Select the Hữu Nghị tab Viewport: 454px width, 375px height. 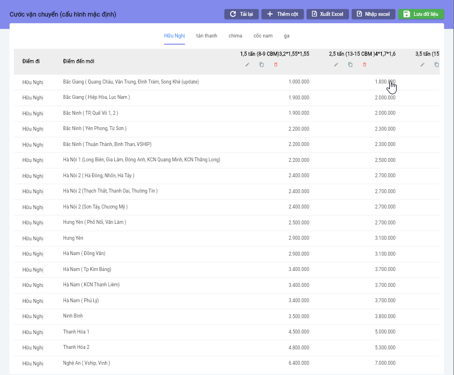(174, 36)
